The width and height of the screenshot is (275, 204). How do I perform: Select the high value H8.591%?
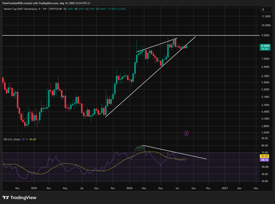tap(79, 9)
